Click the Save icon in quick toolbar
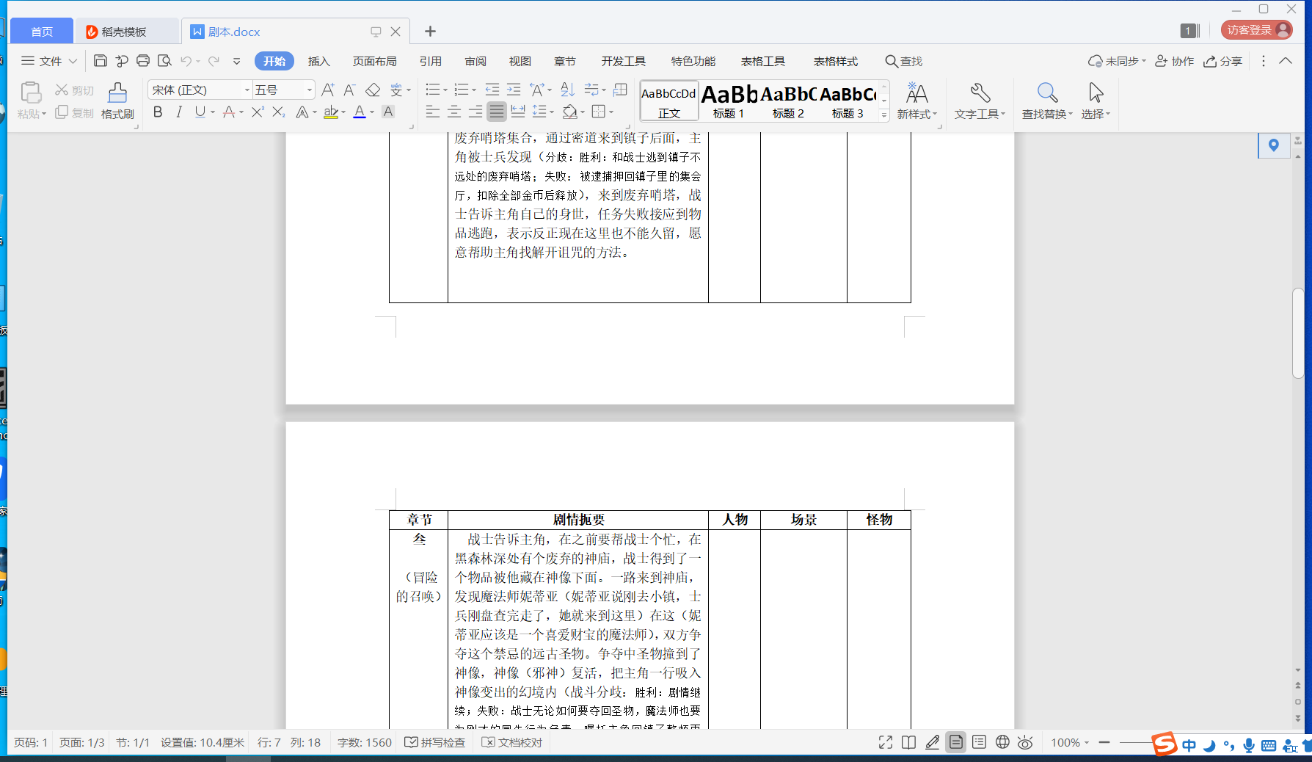 click(101, 61)
